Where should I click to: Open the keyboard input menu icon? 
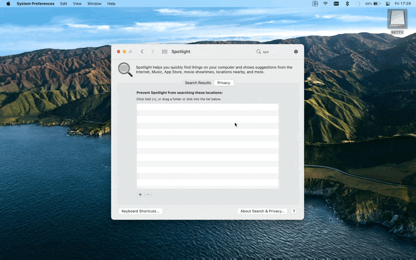click(x=336, y=4)
